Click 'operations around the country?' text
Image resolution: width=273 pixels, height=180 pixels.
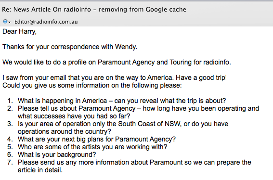(64, 131)
